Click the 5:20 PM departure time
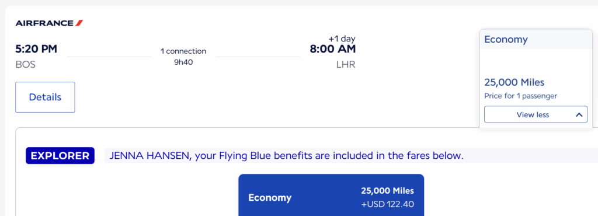 click(x=36, y=49)
